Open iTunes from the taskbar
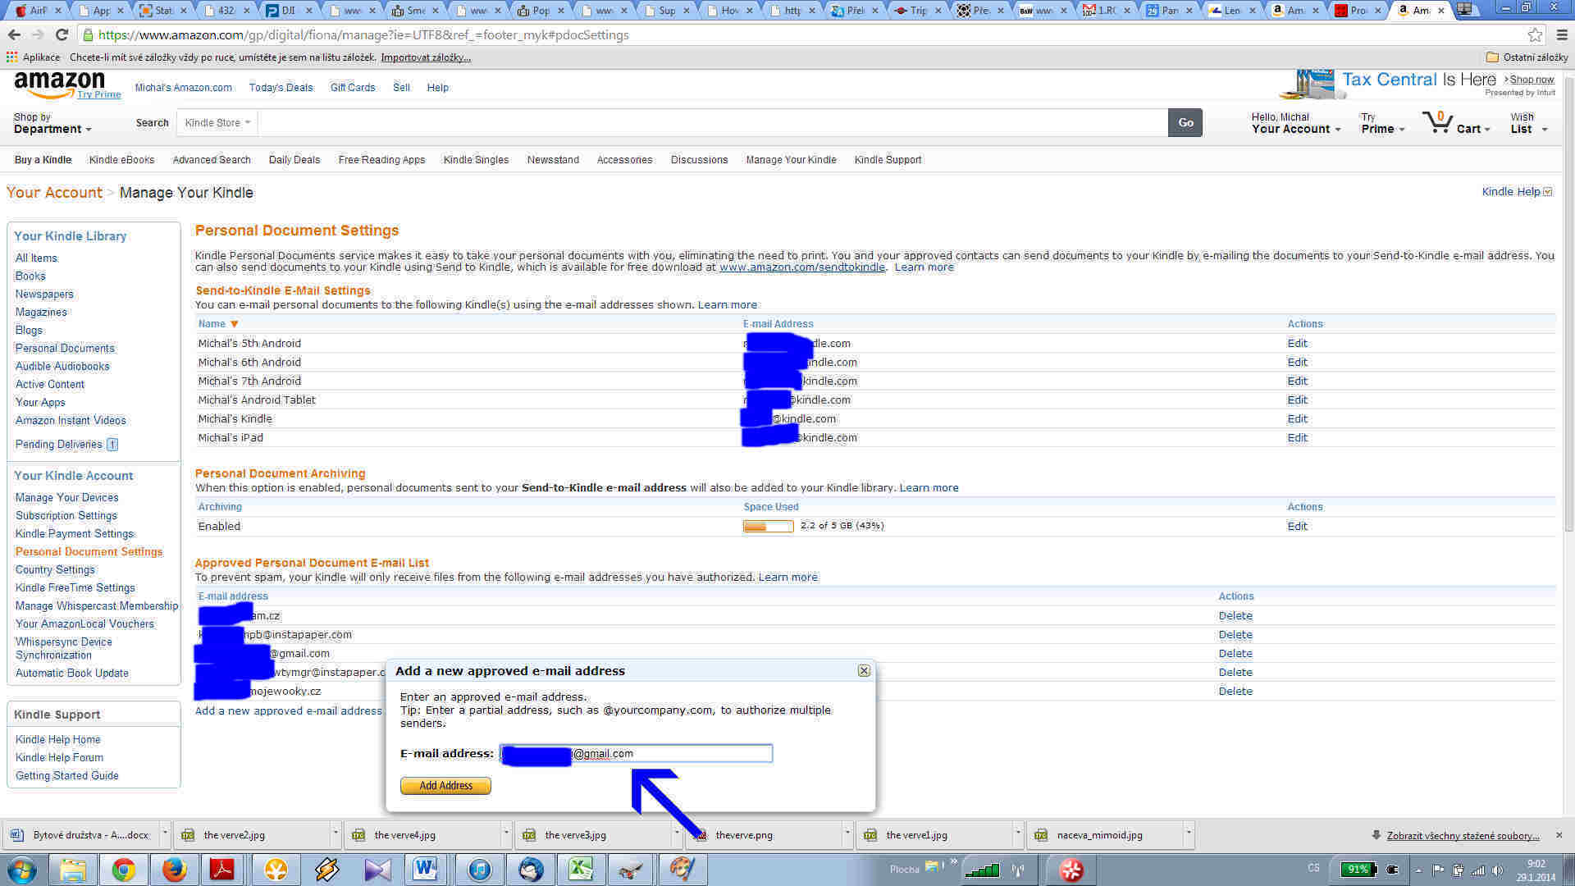 (x=480, y=869)
